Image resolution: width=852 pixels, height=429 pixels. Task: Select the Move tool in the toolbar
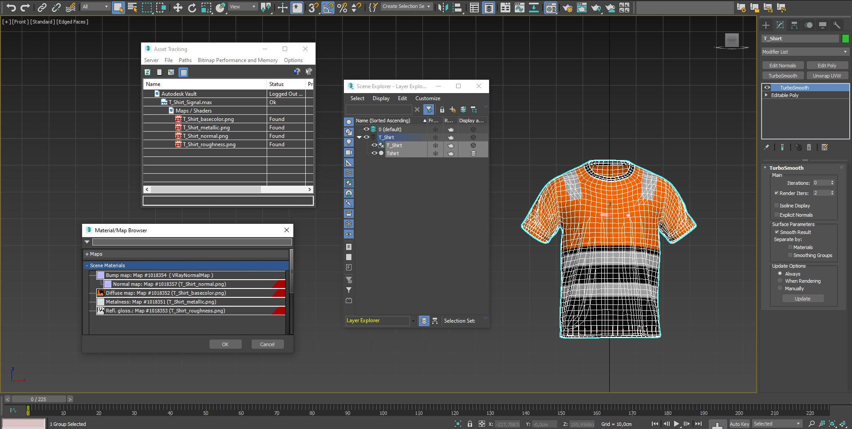(177, 7)
